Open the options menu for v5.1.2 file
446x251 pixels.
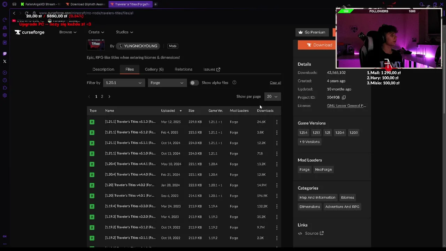277,132
